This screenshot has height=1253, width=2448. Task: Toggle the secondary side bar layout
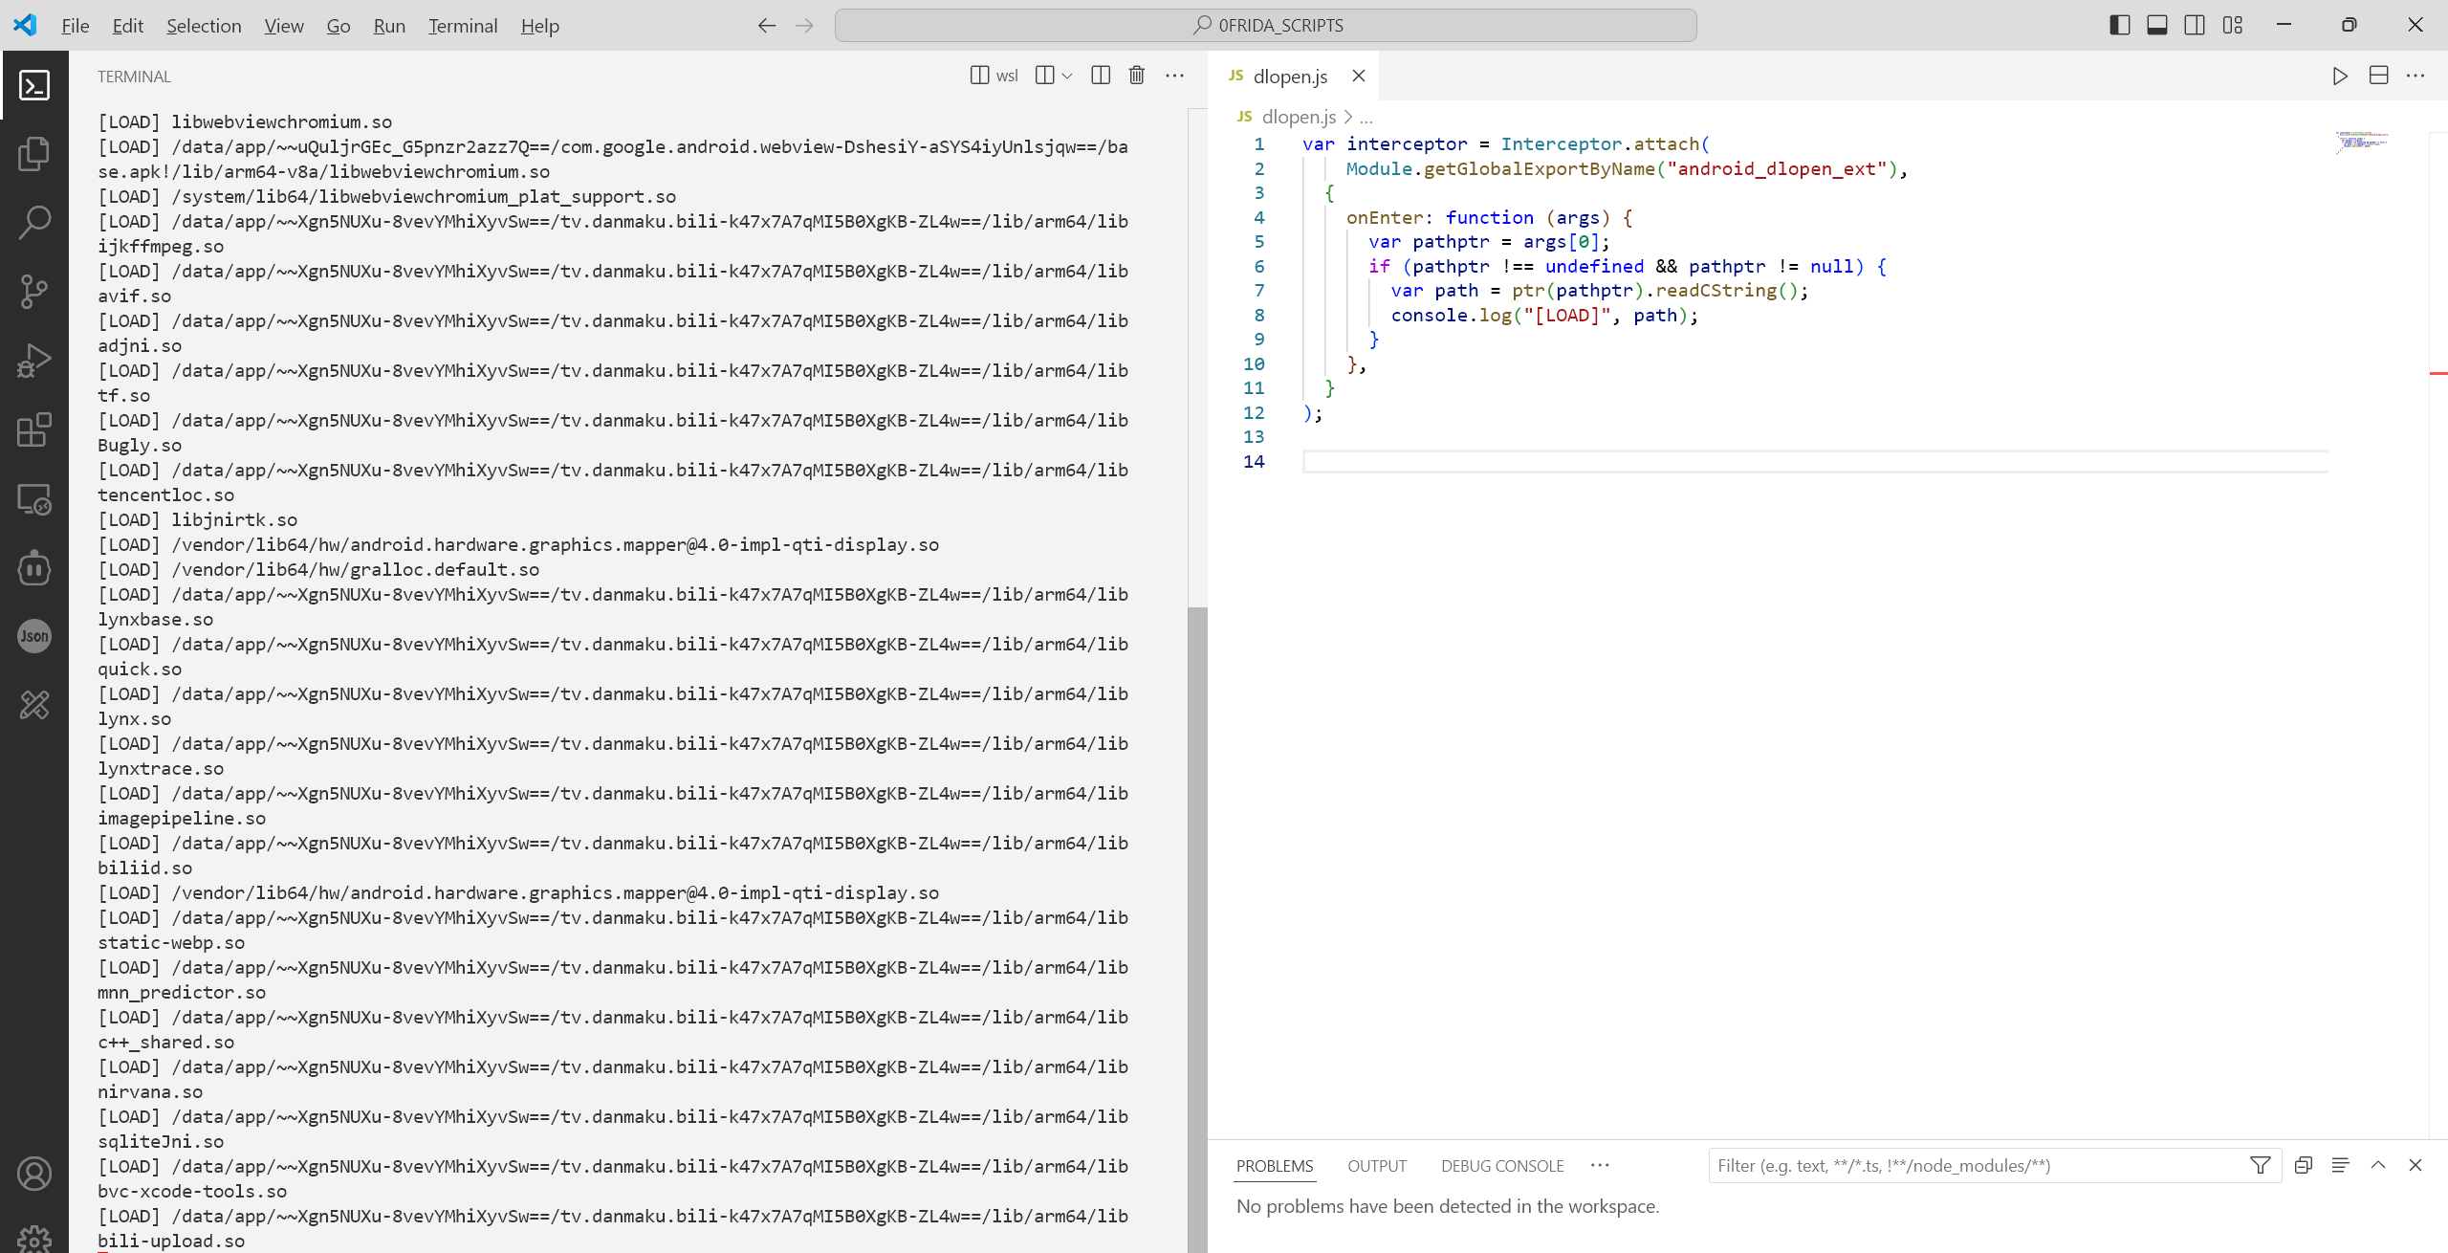pos(2195,25)
